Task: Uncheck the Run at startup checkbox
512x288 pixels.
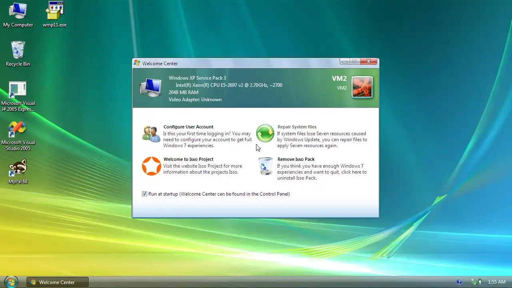Action: click(144, 194)
